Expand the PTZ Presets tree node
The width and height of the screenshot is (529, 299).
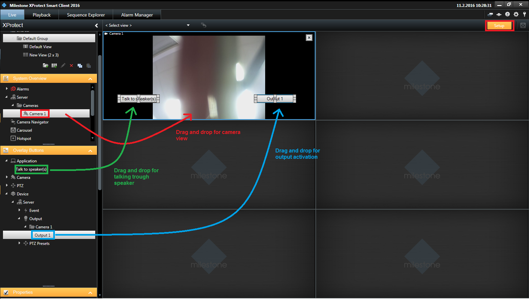pos(19,243)
